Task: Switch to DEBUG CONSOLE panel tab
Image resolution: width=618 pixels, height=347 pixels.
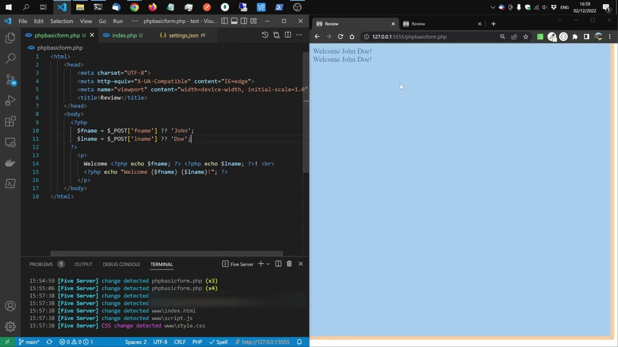Action: click(x=121, y=264)
